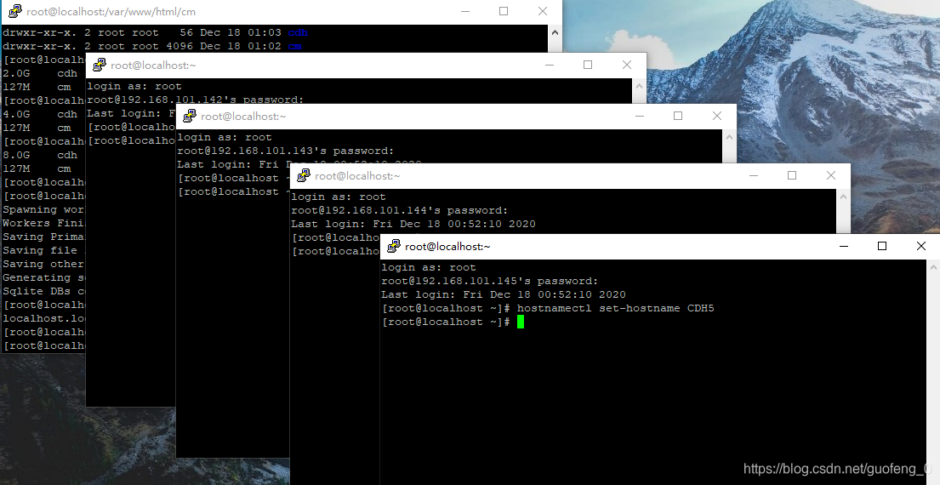Click 'root@192.168.101.143's password:' line
This screenshot has width=940, height=485.
pyautogui.click(x=286, y=151)
